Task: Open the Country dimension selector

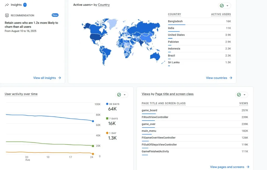Action: [104, 5]
